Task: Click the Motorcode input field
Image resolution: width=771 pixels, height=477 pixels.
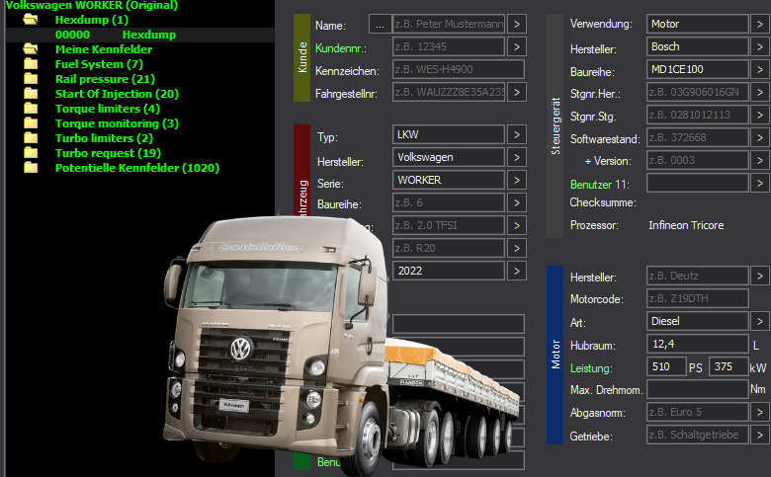Action: click(698, 298)
